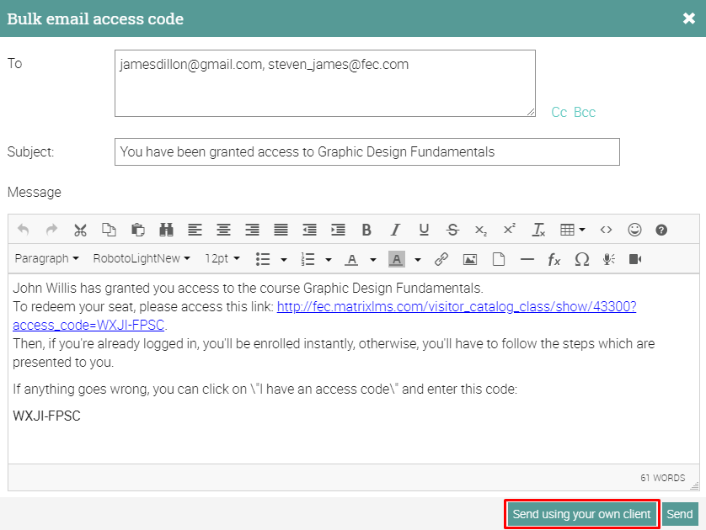Place cursor at WXJI-FPSC code line

47,416
